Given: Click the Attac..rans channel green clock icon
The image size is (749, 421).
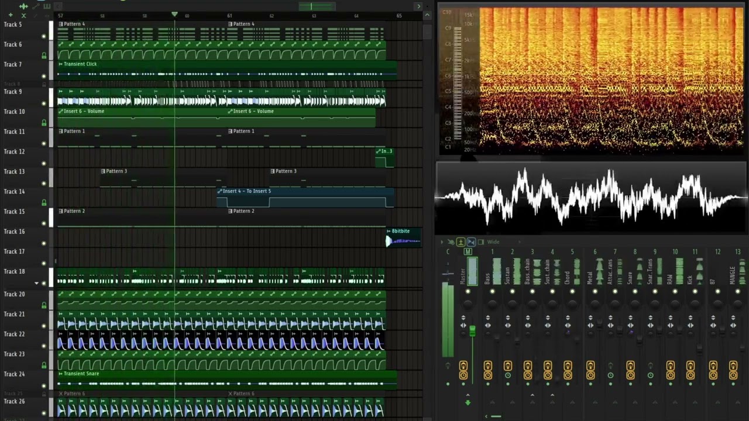Looking at the screenshot, I should 610,375.
